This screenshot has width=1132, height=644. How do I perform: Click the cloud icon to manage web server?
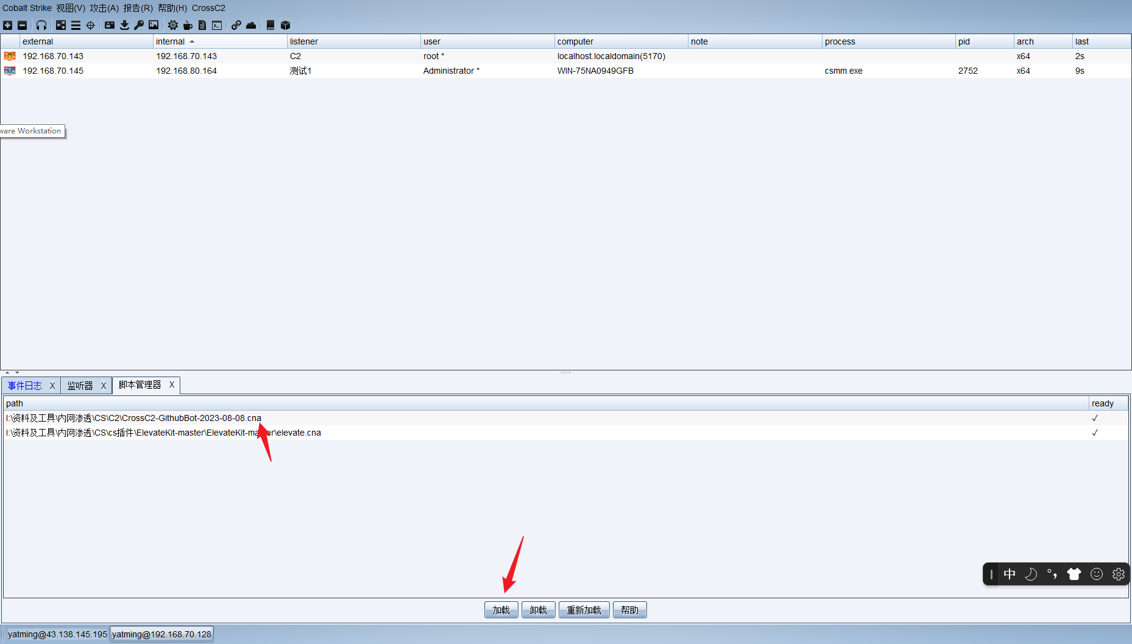(x=251, y=25)
